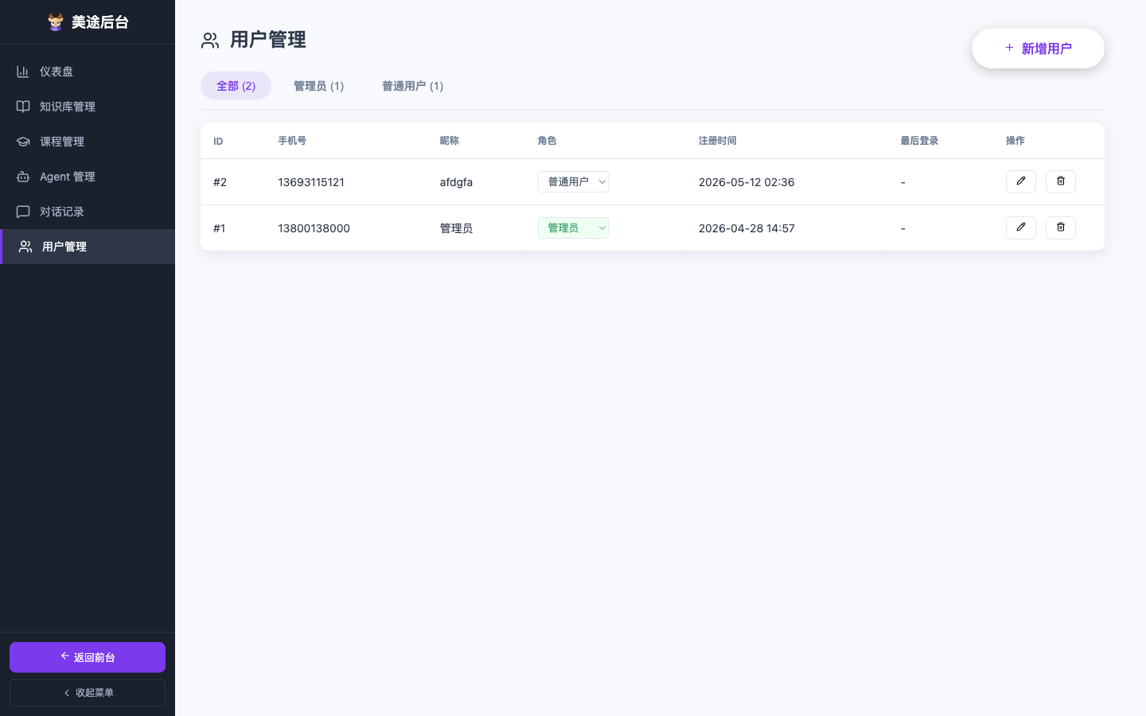Click the users icon in the page heading
The image size is (1146, 716).
coord(210,41)
